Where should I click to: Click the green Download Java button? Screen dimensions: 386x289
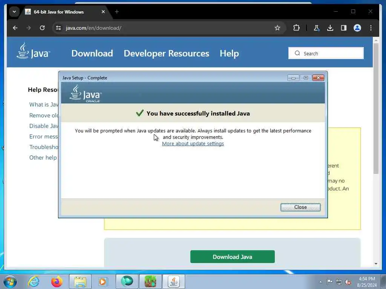232,257
